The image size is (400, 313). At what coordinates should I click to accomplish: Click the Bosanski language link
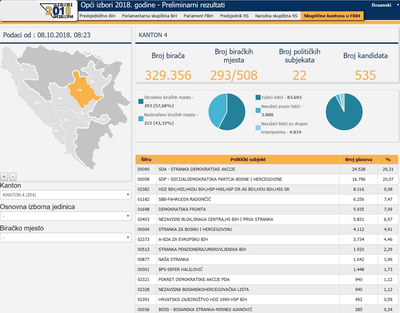click(x=381, y=5)
